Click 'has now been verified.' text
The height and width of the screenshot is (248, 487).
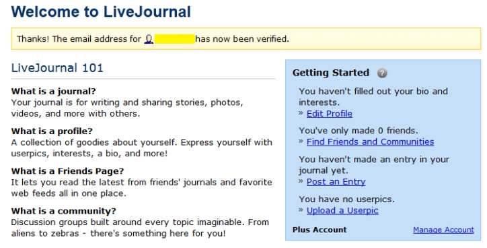(242, 39)
